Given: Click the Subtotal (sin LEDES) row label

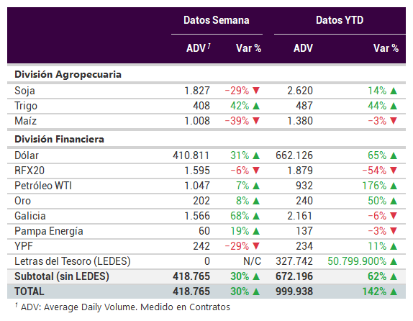Looking at the screenshot, I should coord(62,276).
